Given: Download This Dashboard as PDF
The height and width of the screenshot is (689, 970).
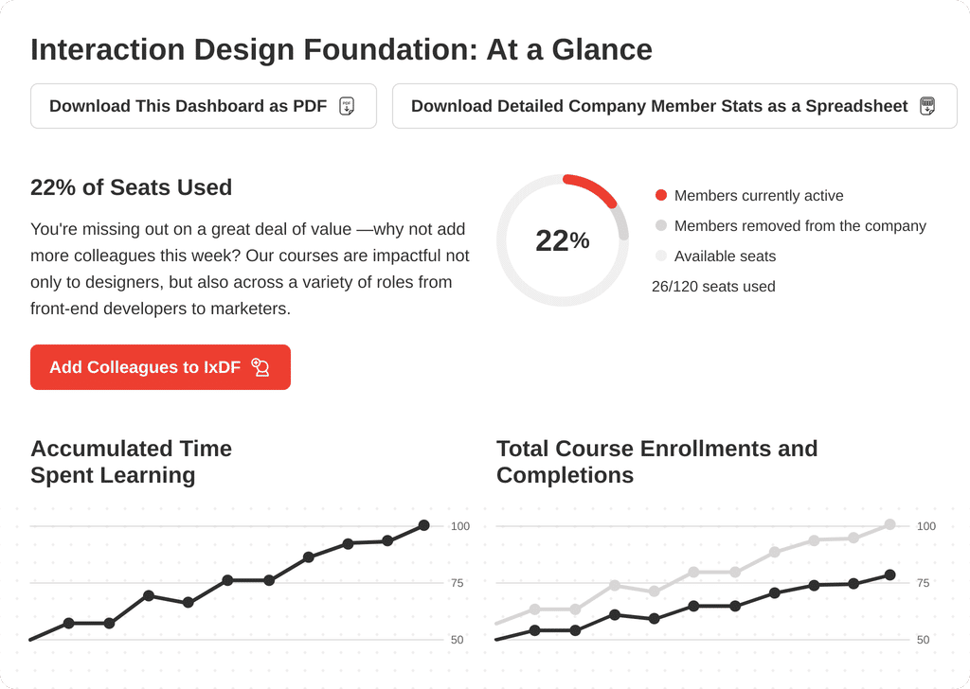Looking at the screenshot, I should pos(188,106).
